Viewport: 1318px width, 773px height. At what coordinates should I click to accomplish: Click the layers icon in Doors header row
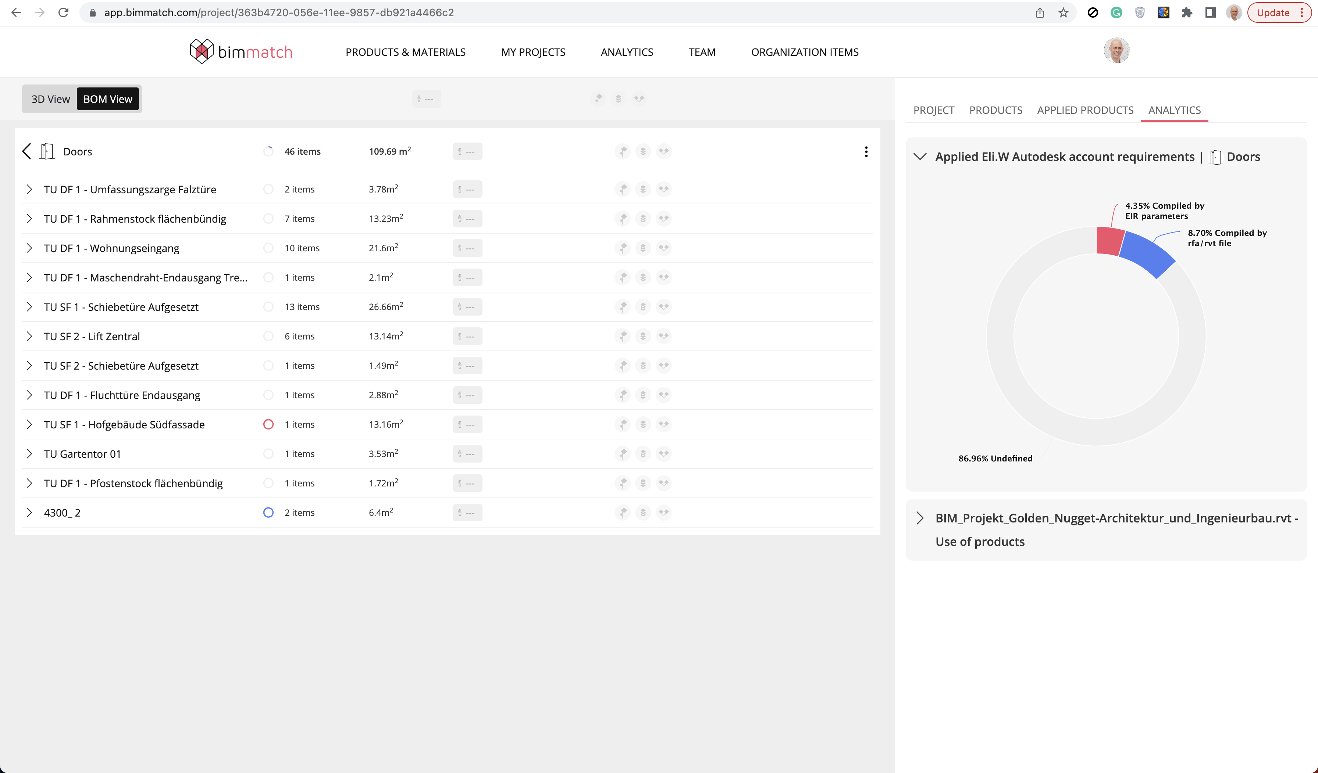(x=643, y=152)
